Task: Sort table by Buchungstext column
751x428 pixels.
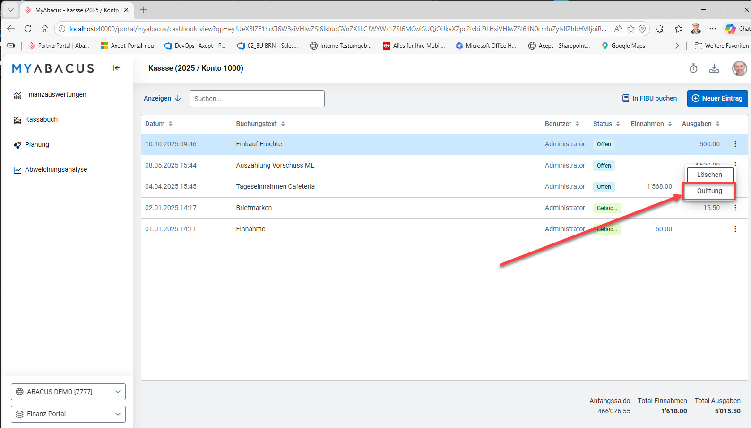Action: [260, 124]
